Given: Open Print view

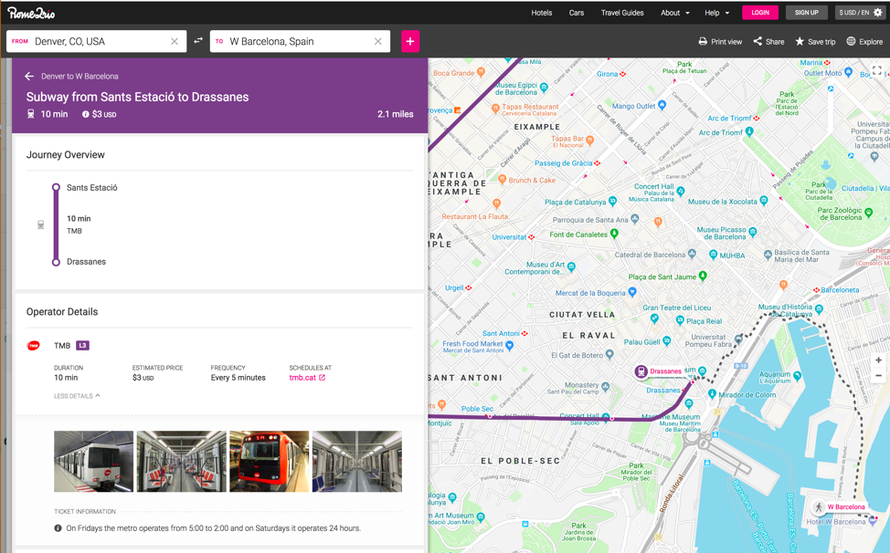Looking at the screenshot, I should click(720, 41).
